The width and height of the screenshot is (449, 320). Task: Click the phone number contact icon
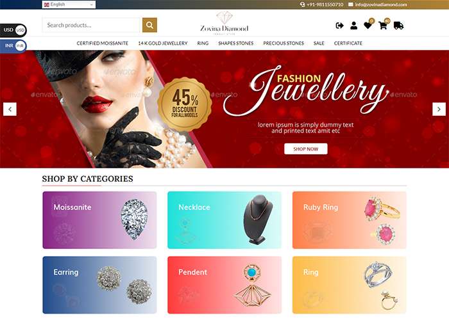(x=302, y=4)
